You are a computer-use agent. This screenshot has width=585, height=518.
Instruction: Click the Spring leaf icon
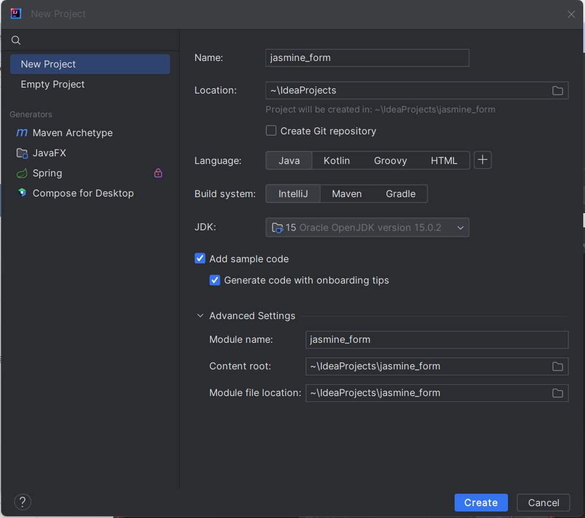[22, 173]
